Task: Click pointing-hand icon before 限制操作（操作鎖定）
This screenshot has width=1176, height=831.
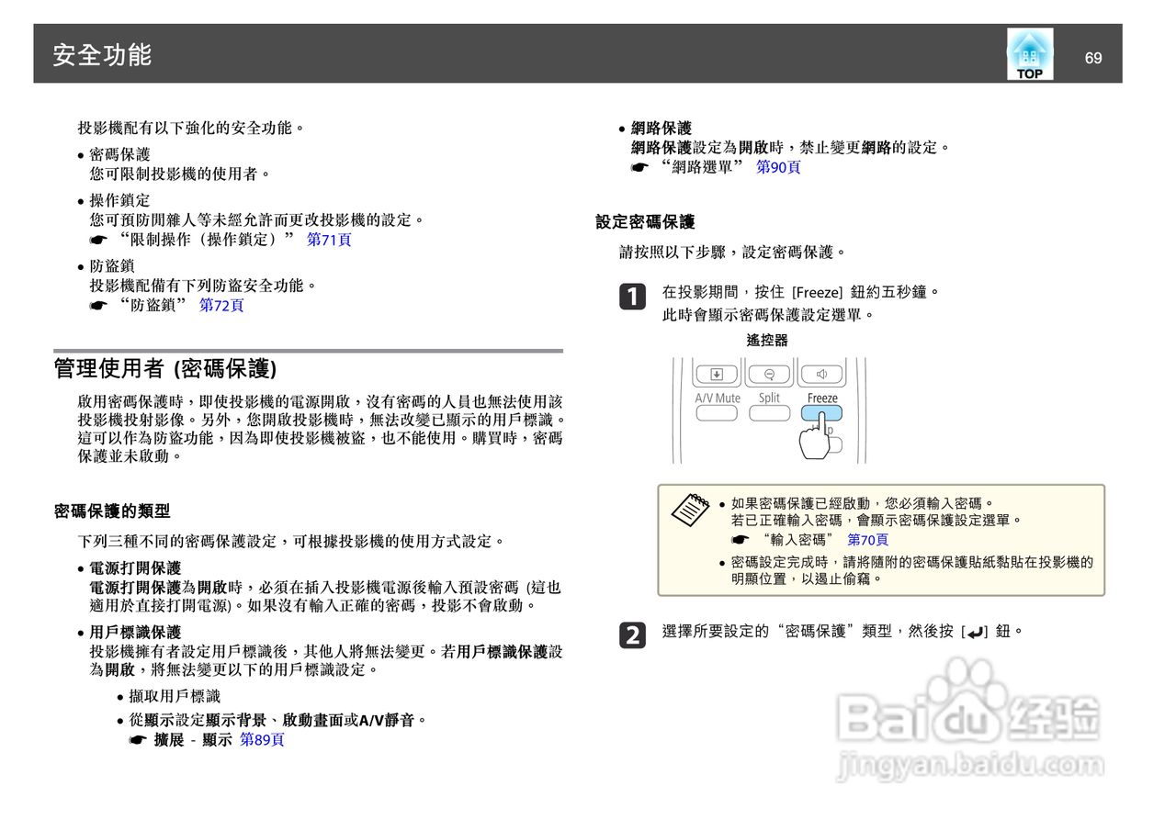Action: point(98,240)
